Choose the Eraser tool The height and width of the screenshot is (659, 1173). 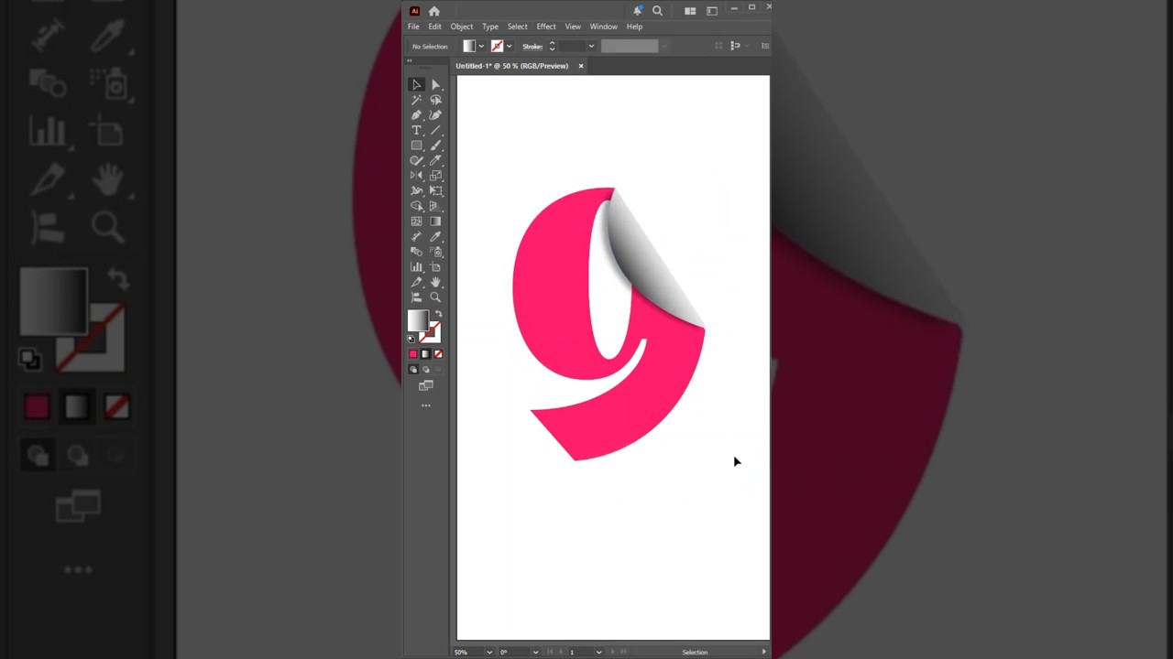pos(435,160)
